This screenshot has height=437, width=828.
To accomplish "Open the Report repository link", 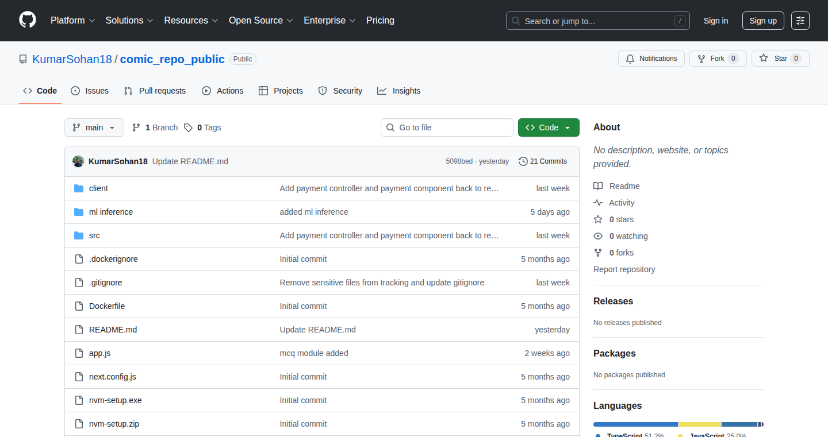I will (624, 269).
